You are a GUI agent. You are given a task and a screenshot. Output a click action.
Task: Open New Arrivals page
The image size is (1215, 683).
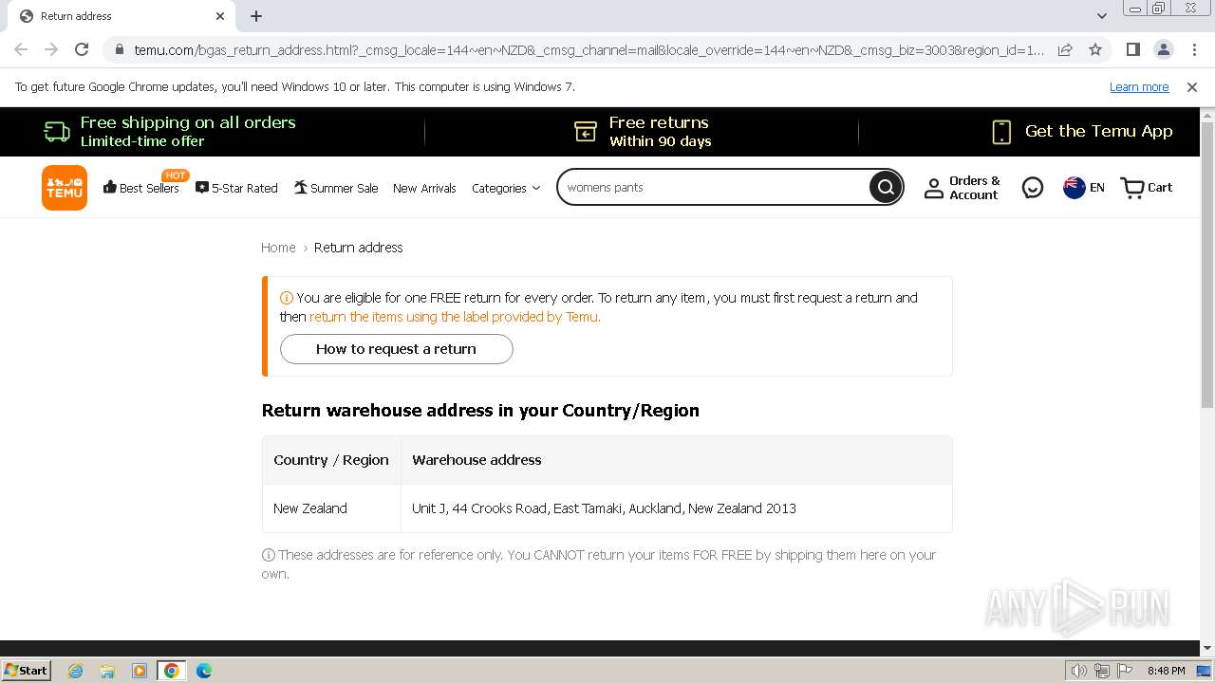(x=424, y=188)
